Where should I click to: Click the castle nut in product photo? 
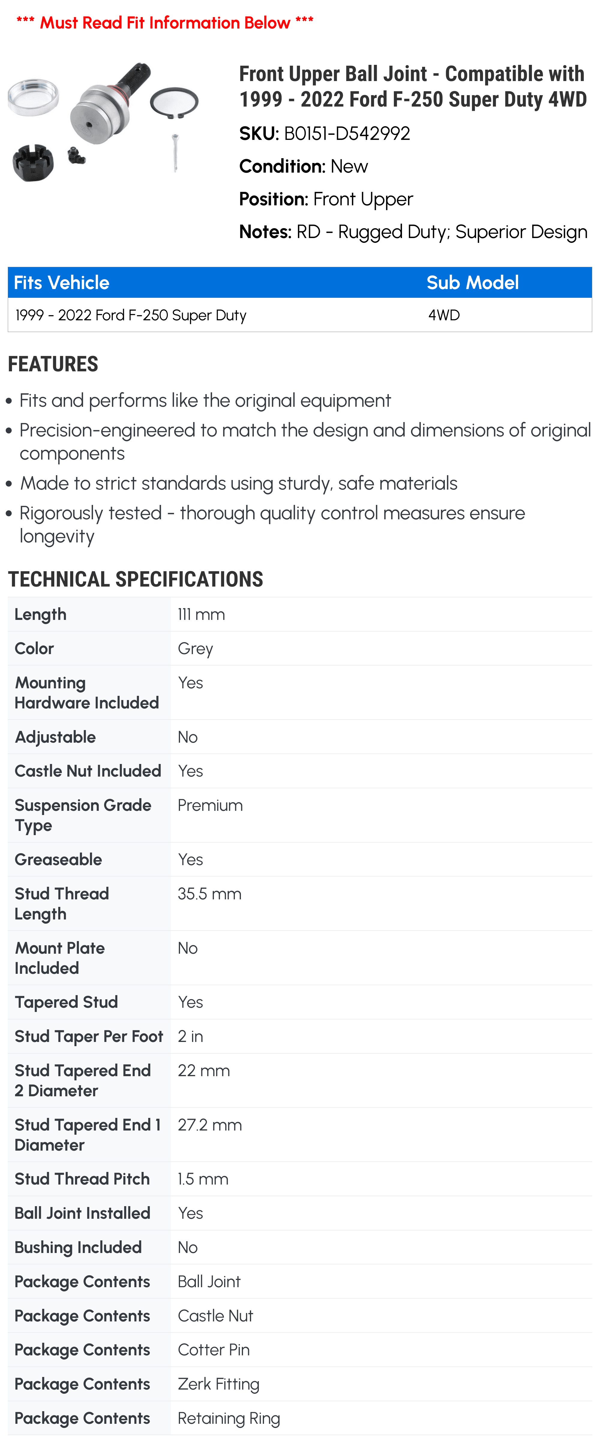(x=33, y=162)
